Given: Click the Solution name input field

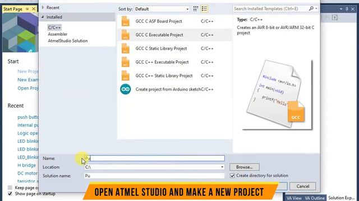Looking at the screenshot, I should point(155,176).
